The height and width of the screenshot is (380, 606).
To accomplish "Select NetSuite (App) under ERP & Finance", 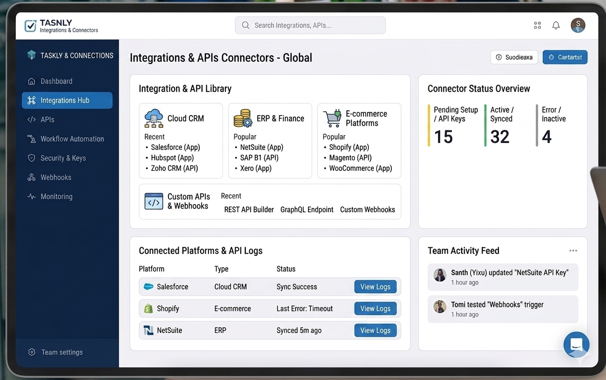I will (262, 147).
